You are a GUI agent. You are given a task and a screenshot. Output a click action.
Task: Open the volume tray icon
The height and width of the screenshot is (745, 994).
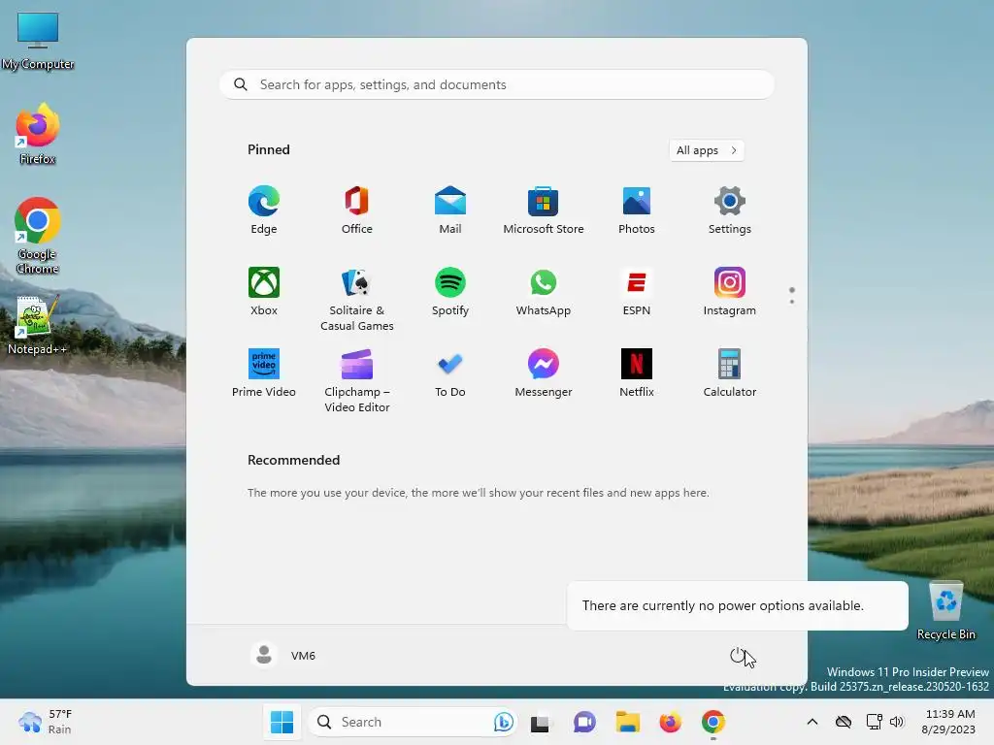click(896, 722)
